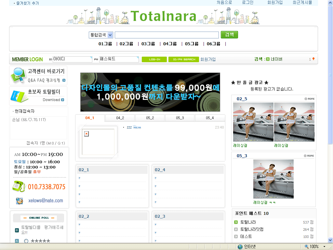Screen dimensions: 333x250
Task: Open the 02그룹 menu
Action: pos(127,44)
